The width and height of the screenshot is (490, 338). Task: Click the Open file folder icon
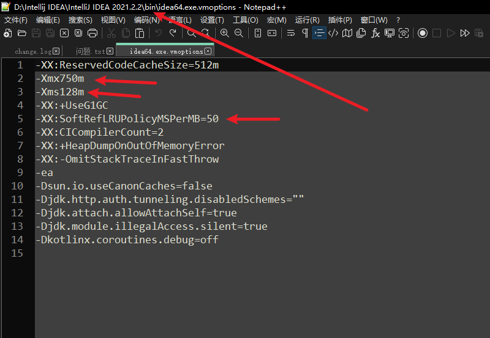(22, 33)
